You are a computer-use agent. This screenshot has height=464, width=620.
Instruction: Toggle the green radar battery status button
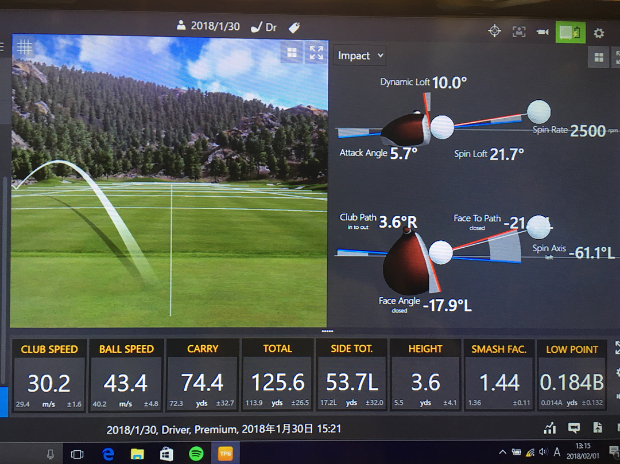pos(570,32)
